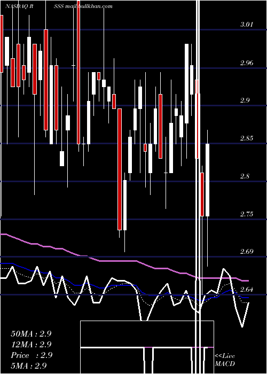
Task: Click the 2.9 price axis label
Action: coord(245,100)
